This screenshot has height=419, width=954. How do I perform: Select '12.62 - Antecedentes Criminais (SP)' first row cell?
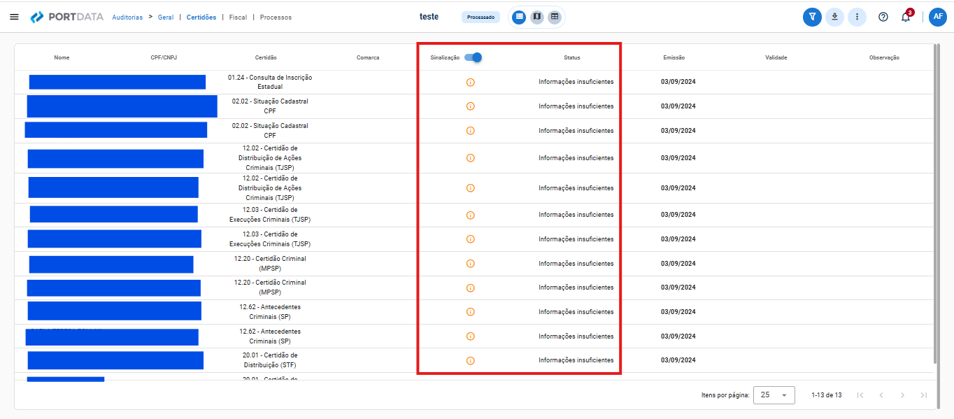pyautogui.click(x=270, y=312)
